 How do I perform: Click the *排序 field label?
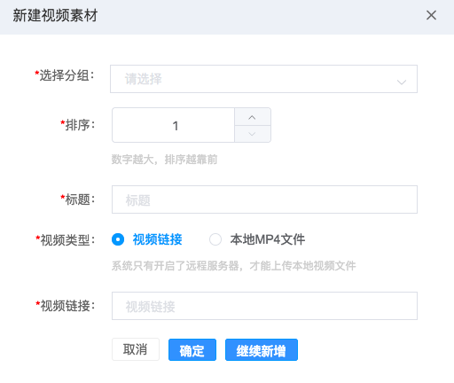tap(78, 125)
